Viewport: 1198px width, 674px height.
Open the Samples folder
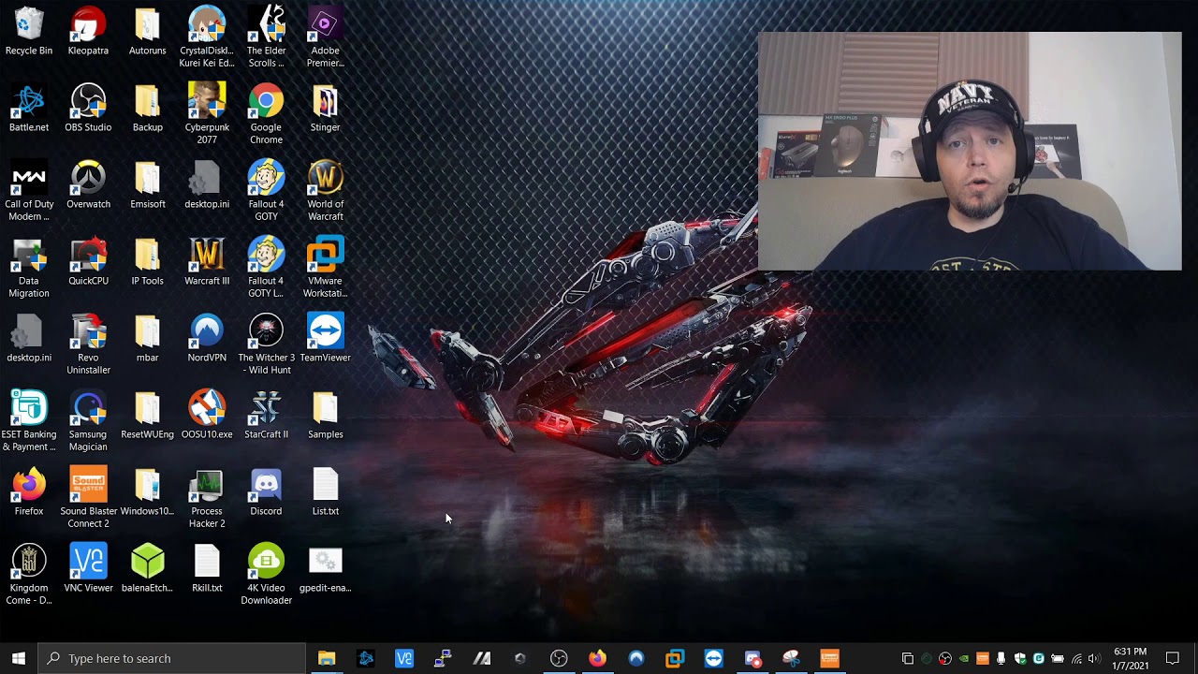[x=325, y=416]
